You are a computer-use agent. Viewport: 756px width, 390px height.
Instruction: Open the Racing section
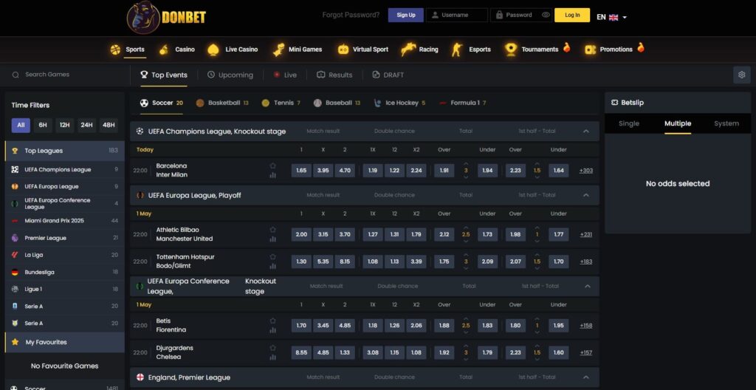(420, 49)
